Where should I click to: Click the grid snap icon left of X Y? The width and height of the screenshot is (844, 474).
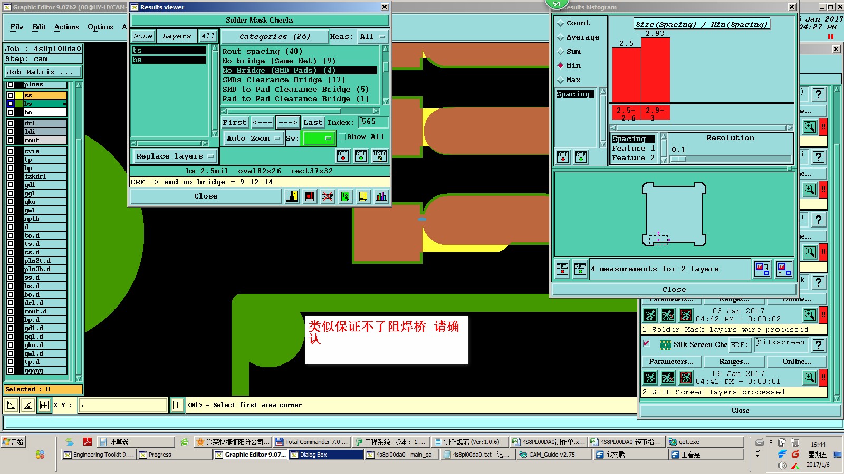click(44, 405)
